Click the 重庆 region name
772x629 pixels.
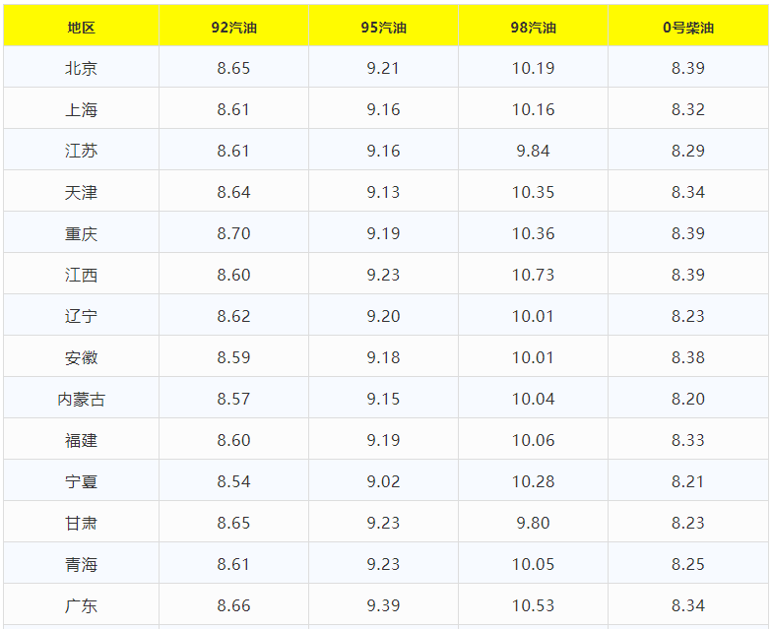81,234
